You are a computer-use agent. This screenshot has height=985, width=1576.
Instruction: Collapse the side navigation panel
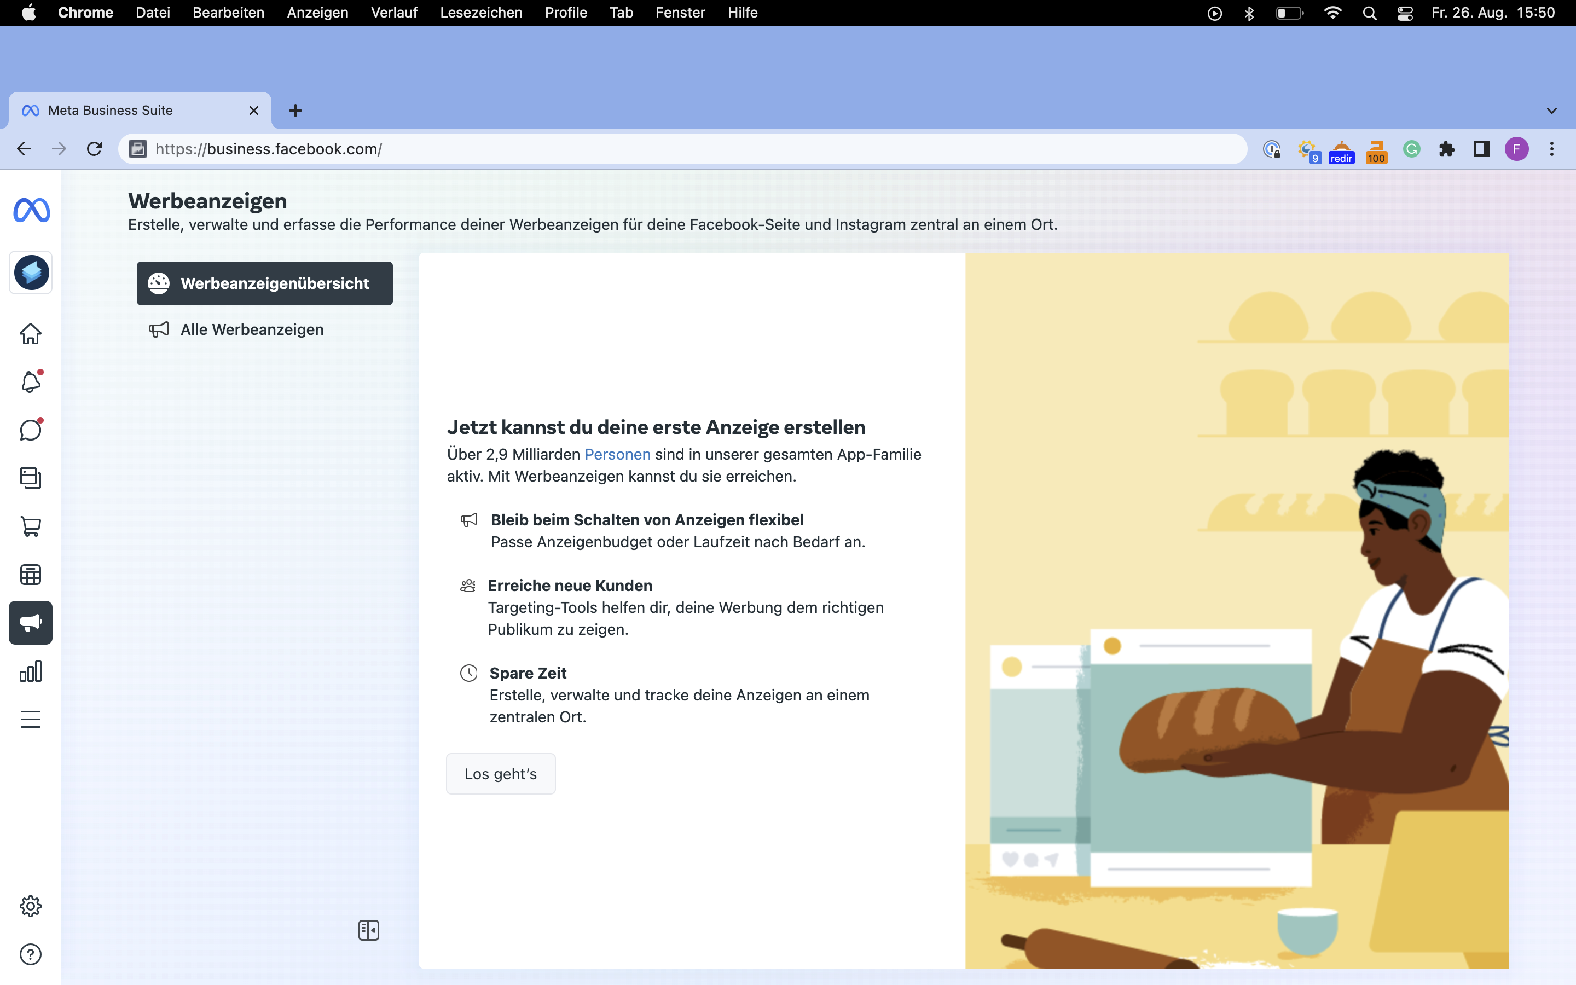(x=369, y=930)
